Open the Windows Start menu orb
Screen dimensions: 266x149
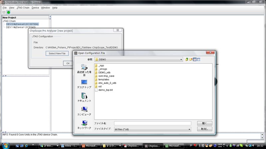[x=6, y=145]
